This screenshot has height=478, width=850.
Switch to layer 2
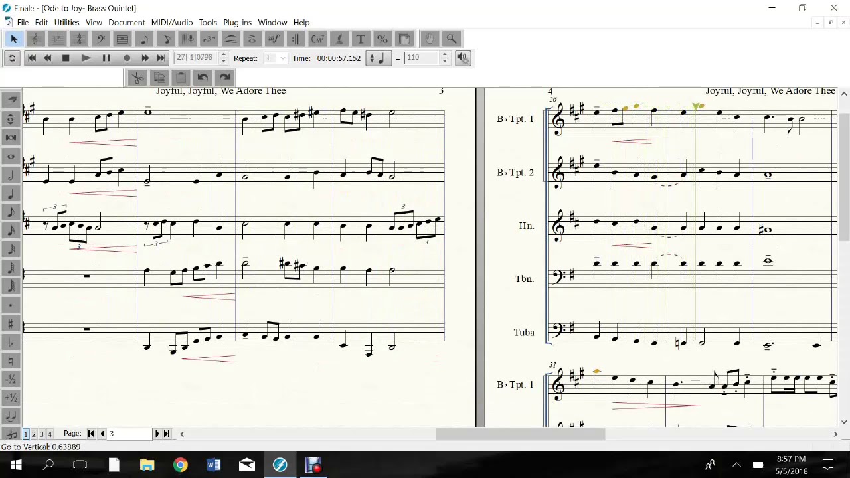click(34, 434)
